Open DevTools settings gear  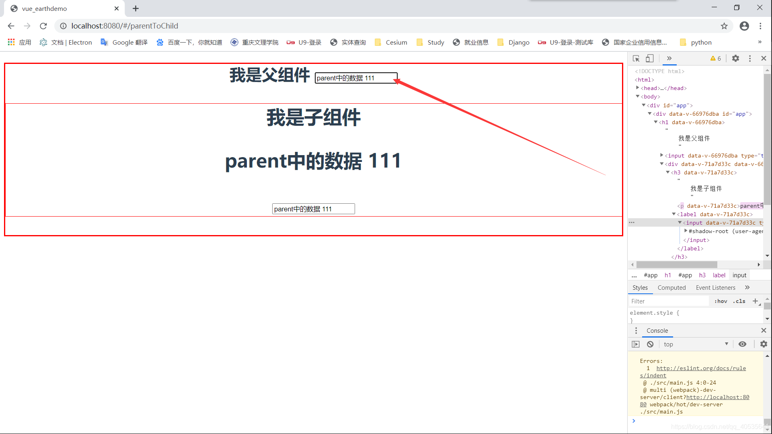click(x=735, y=59)
